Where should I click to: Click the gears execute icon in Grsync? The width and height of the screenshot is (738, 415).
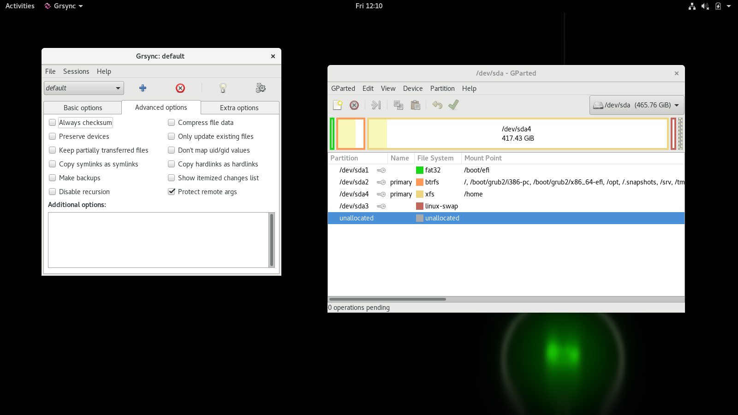pyautogui.click(x=261, y=88)
